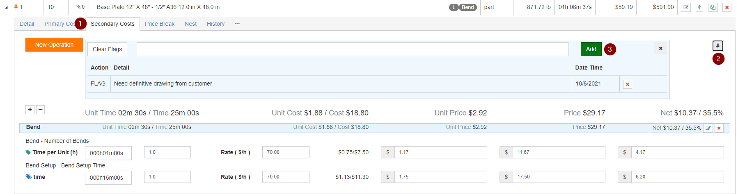738x194 pixels.
Task: Open the more tabs ellipsis menu
Action: coord(237,24)
